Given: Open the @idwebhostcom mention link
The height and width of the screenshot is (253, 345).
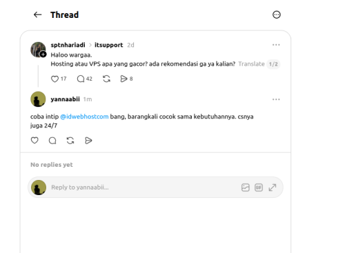Looking at the screenshot, I should point(84,117).
